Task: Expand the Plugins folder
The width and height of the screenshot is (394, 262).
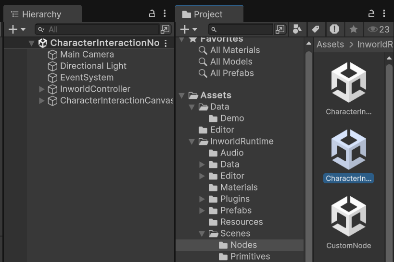Action: coord(202,199)
